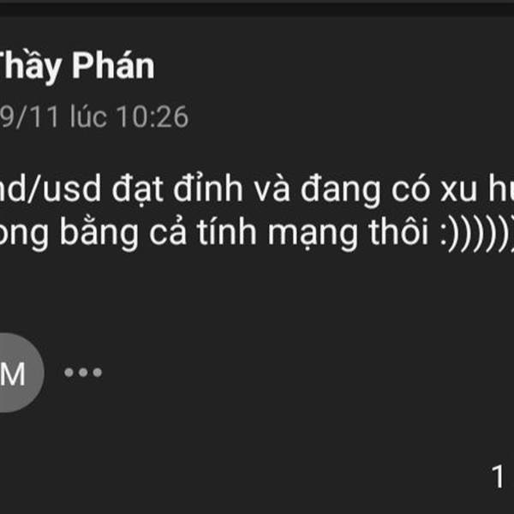
Task: Click the smiley :))))) at message end
Action: 477,233
